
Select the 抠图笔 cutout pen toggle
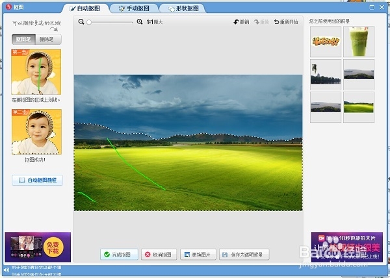23,39
